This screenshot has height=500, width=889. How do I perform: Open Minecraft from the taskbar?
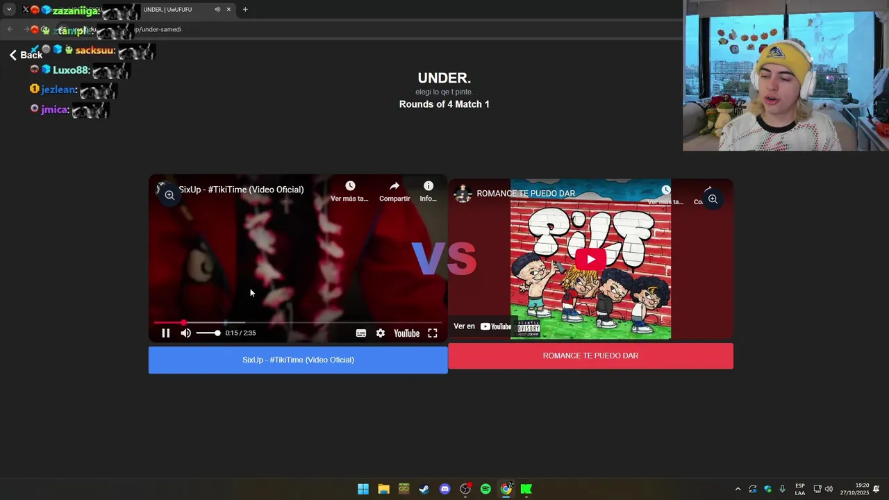[404, 489]
